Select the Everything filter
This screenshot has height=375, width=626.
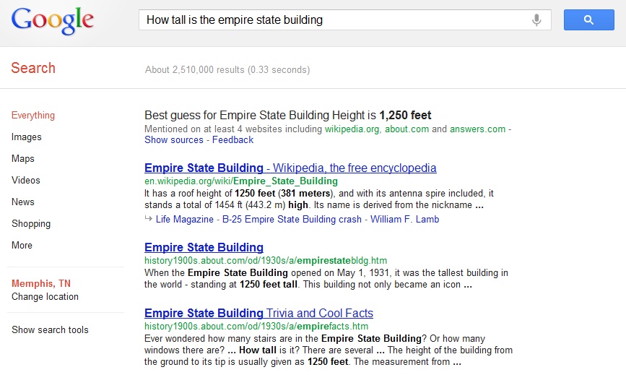33,116
